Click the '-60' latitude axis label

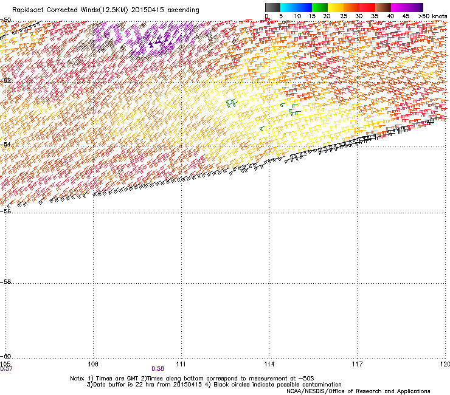(x=5, y=356)
